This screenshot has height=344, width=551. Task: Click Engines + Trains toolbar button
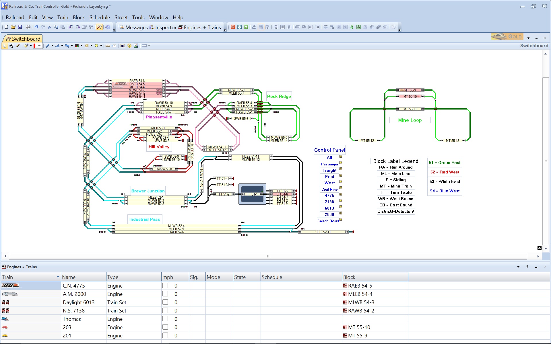tap(199, 27)
